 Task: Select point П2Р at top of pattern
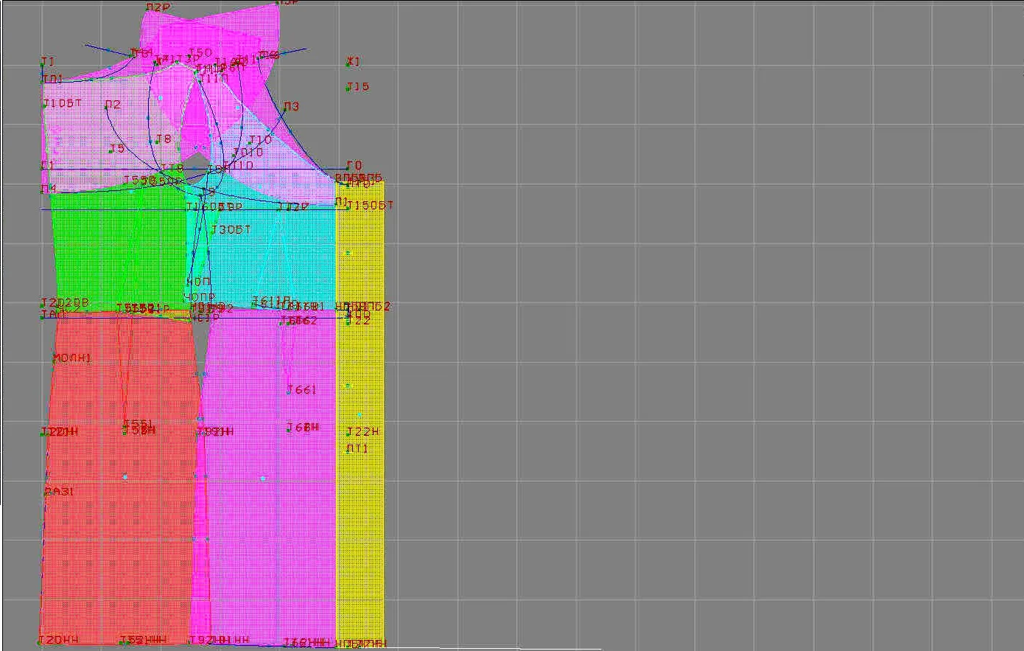158,8
